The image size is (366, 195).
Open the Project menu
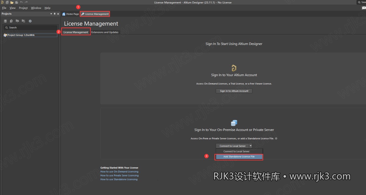click(23, 8)
